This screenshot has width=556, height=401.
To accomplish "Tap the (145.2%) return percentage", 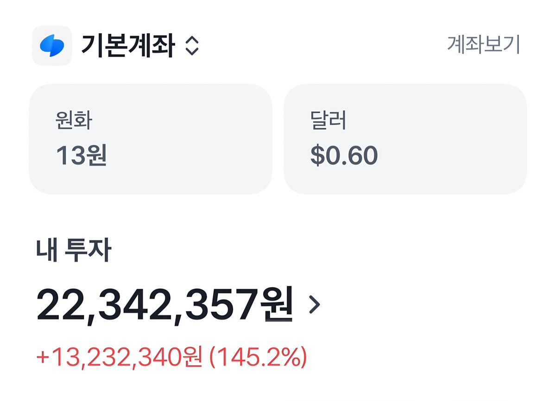I will [258, 358].
